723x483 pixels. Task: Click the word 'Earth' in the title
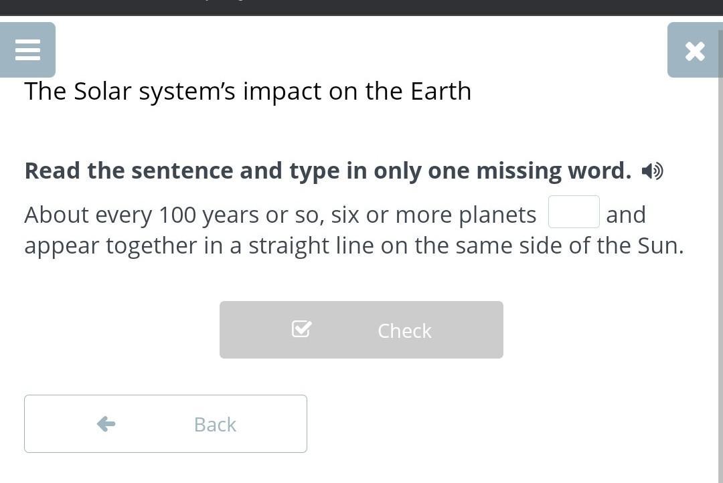pos(440,91)
